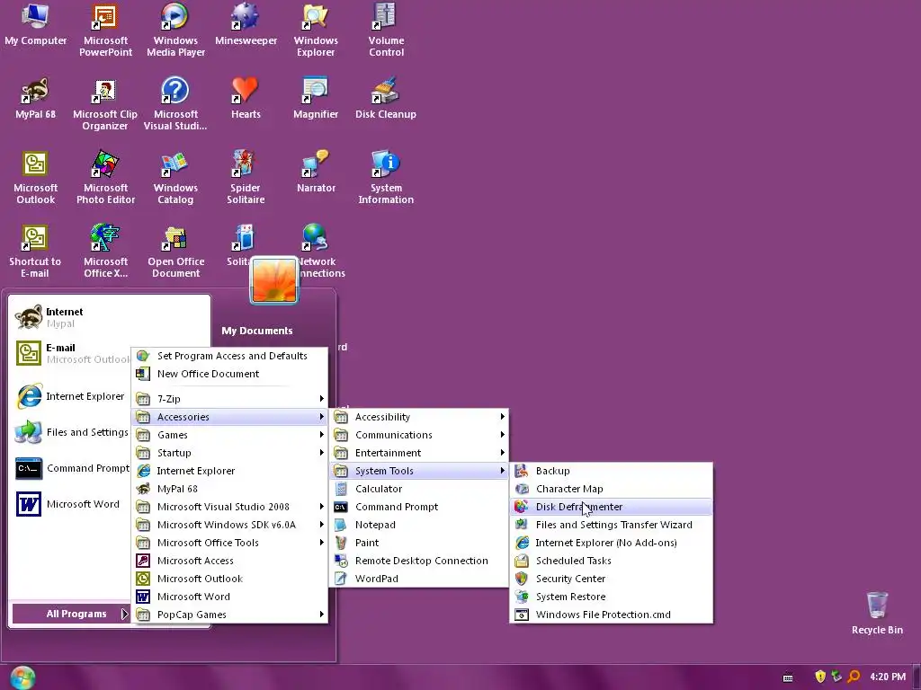Start Hearts game from desktop
The width and height of the screenshot is (921, 690).
click(x=246, y=99)
